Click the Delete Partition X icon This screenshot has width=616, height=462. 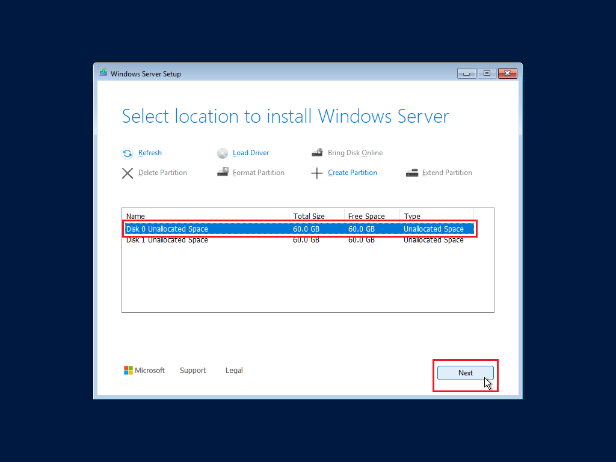[x=128, y=173]
